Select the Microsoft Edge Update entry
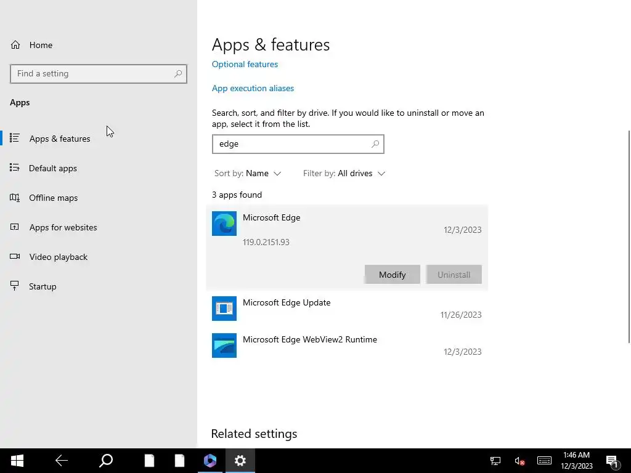Screen dimensions: 631x473 click(x=347, y=309)
